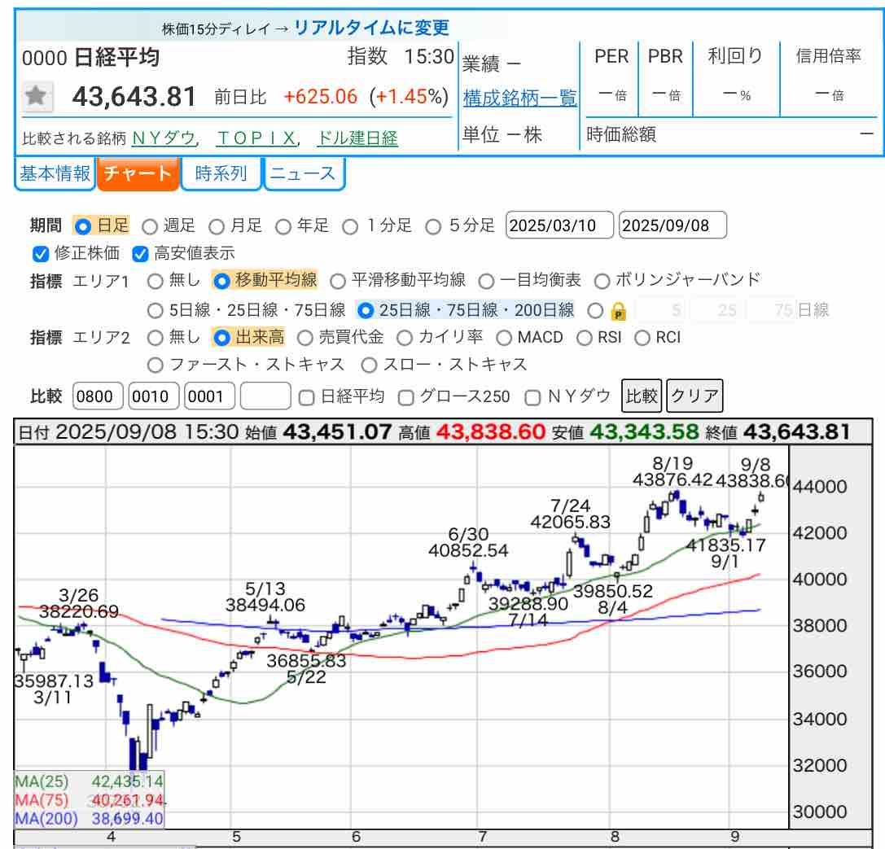Select the 売買代金 radio button
This screenshot has height=849, width=885.
point(304,338)
